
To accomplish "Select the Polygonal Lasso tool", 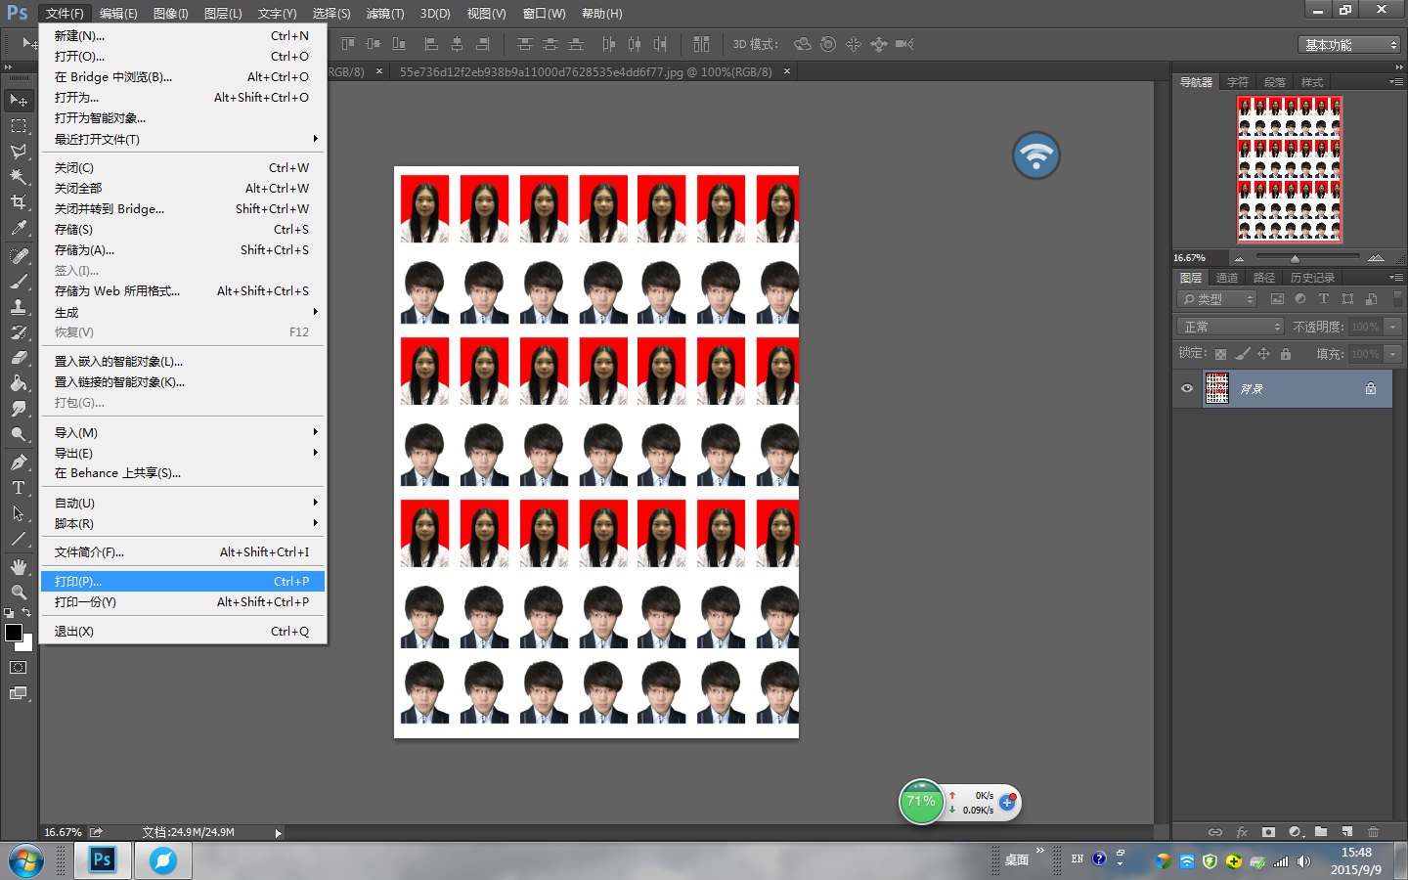I will point(19,152).
